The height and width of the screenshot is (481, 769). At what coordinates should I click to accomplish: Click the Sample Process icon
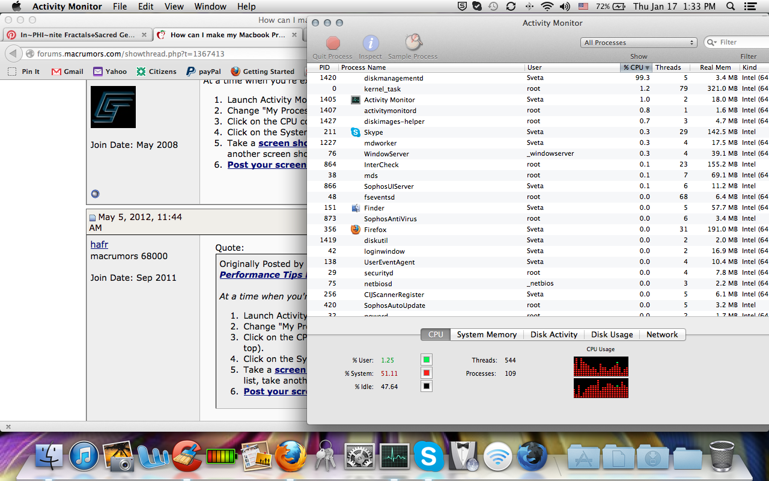413,43
